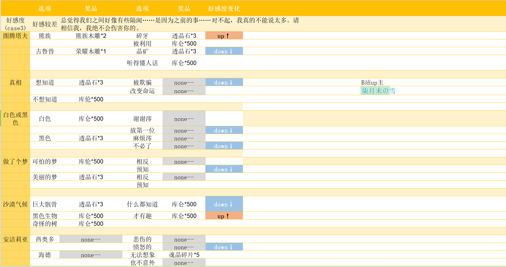Screen dimensions: 506x267
Task: Select the 才有趣 option cell
Action: point(142,216)
